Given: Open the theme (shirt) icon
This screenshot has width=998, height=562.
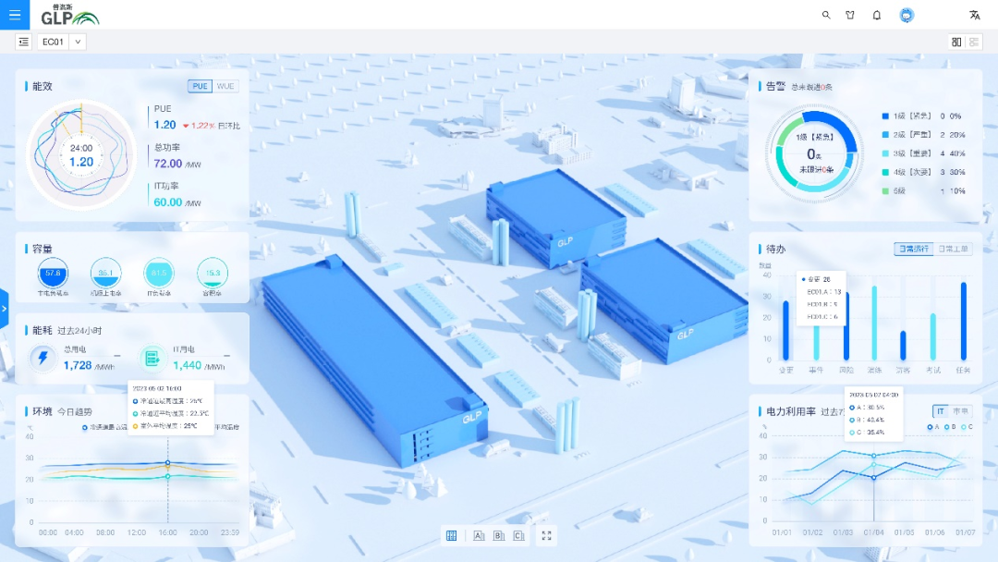Looking at the screenshot, I should pyautogui.click(x=850, y=15).
